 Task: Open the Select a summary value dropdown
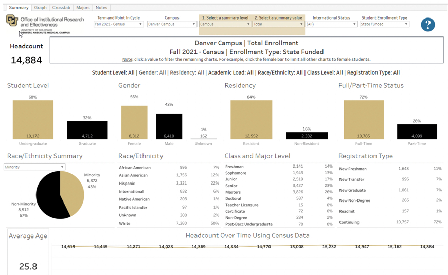pos(278,24)
